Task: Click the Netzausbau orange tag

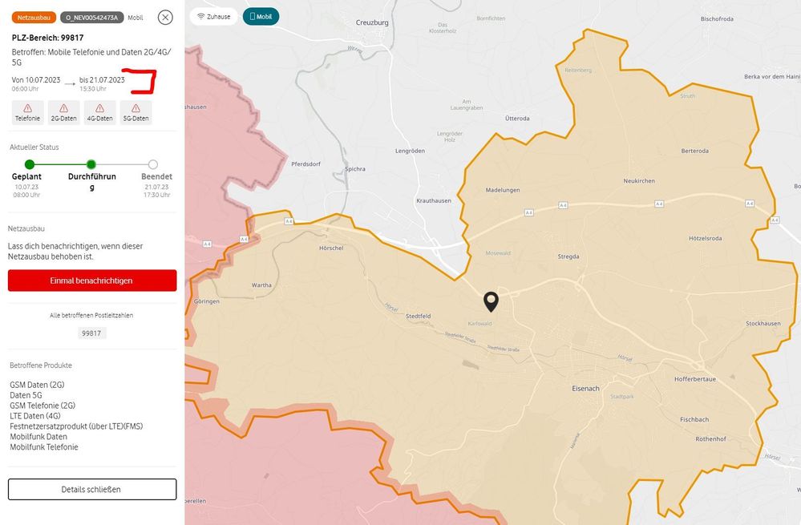Action: [x=34, y=18]
